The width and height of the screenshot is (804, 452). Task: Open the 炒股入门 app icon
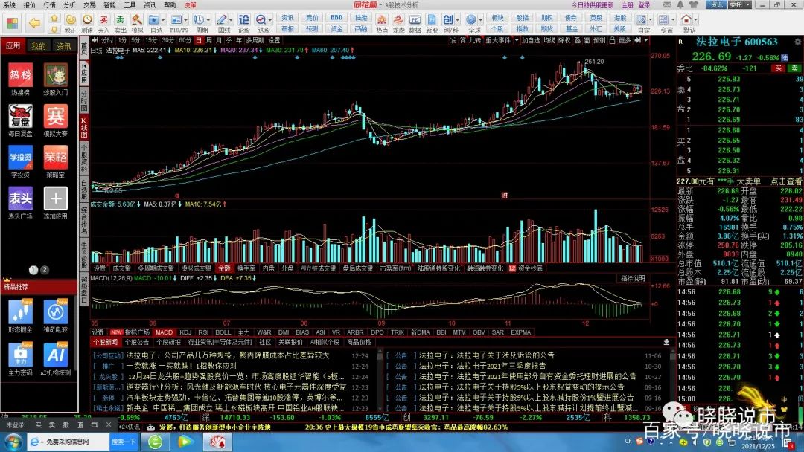tap(55, 75)
